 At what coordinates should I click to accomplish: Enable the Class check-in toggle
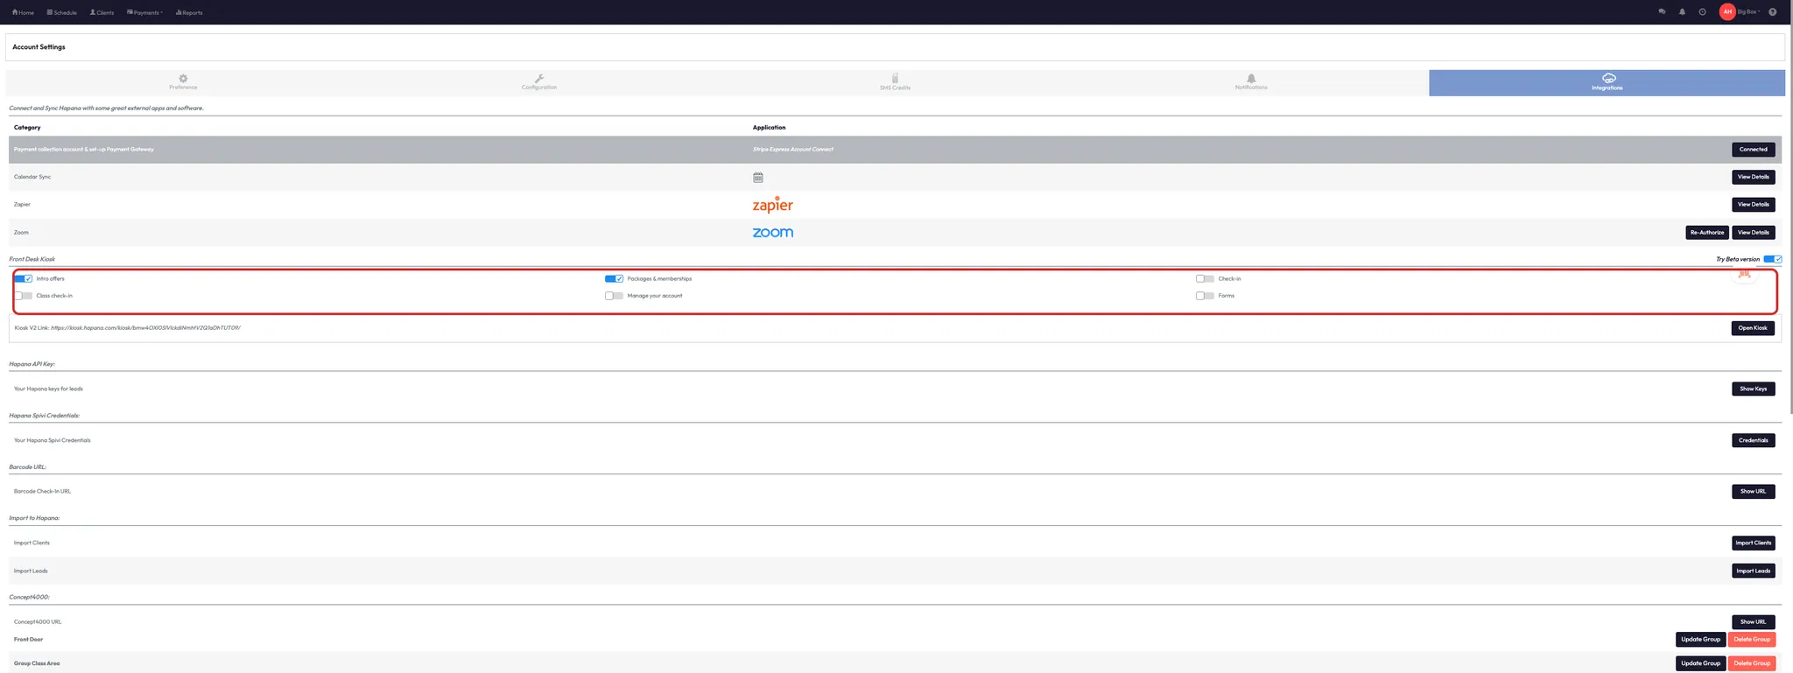tap(24, 296)
